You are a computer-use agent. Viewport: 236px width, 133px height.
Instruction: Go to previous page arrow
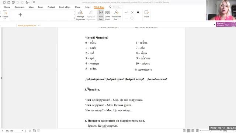point(3,131)
